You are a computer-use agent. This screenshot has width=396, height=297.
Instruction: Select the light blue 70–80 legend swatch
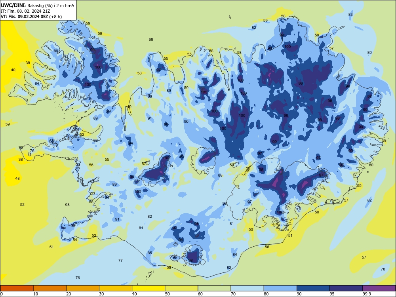pyautogui.click(x=247, y=288)
